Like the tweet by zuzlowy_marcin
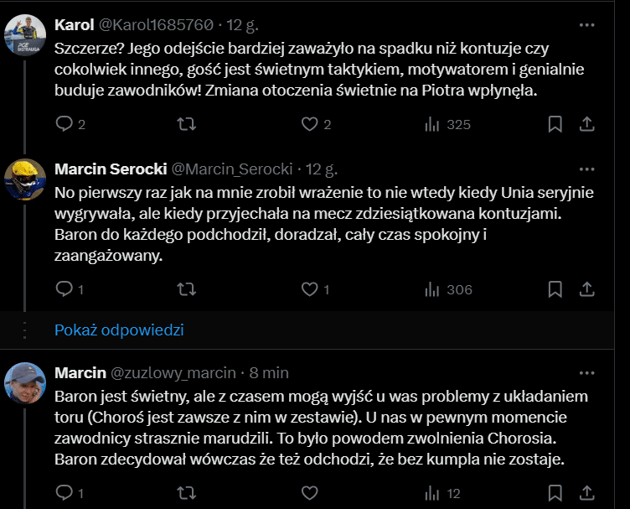 click(x=310, y=493)
